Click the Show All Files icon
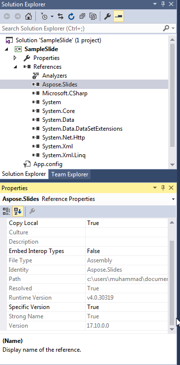 pyautogui.click(x=93, y=17)
